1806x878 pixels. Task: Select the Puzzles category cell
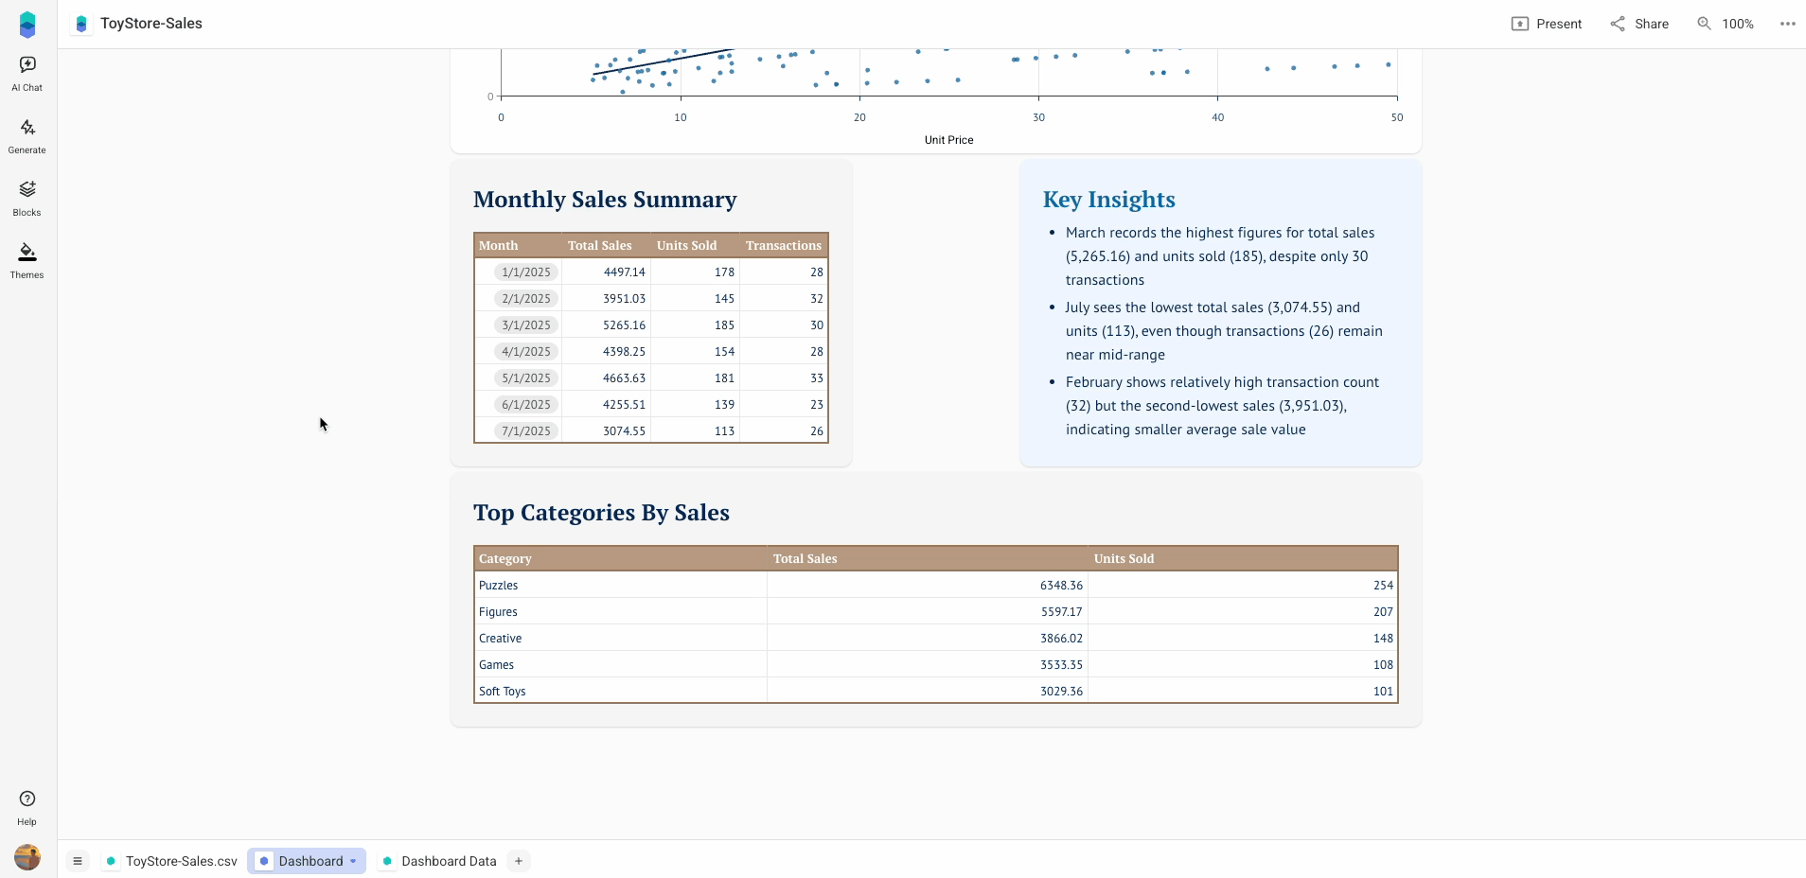pyautogui.click(x=621, y=586)
